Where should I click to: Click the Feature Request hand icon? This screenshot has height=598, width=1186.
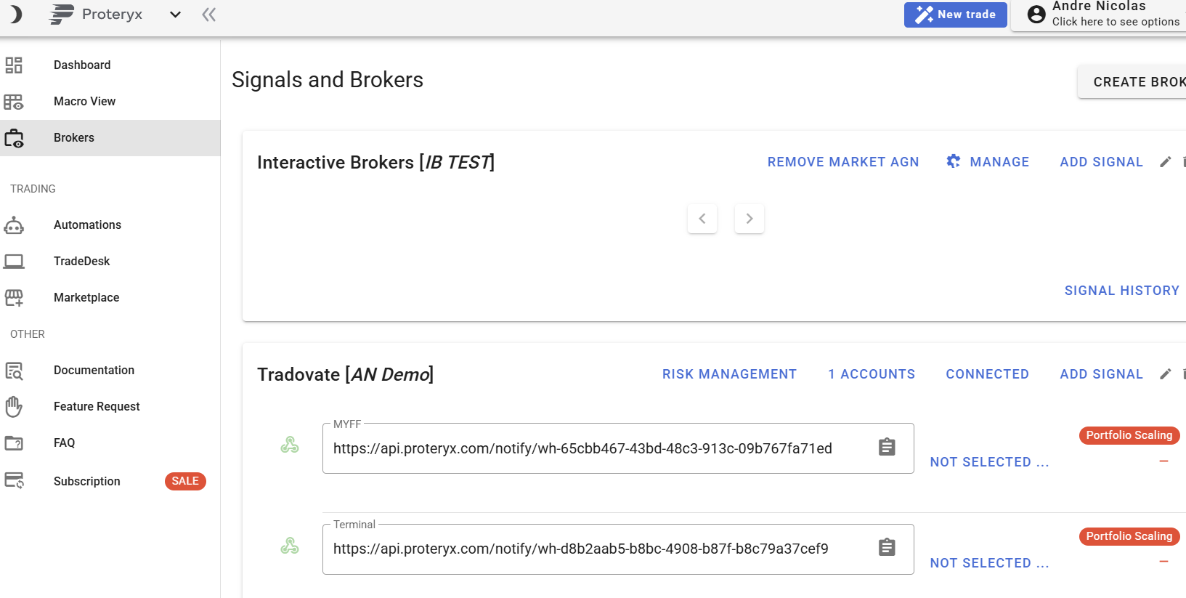click(x=14, y=407)
